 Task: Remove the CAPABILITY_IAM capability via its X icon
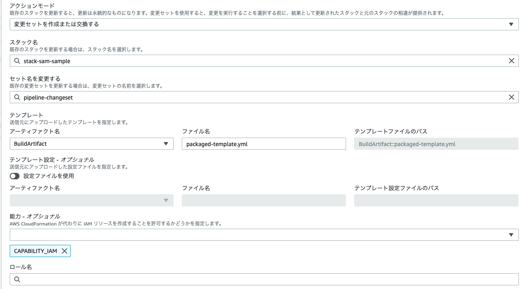[x=65, y=251]
